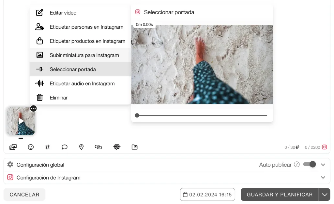Click GUARDAR Y PLANIFICAR button
Viewport: 334px width, 204px height.
coord(280,195)
